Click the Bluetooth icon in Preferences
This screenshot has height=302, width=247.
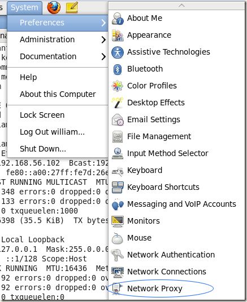(118, 69)
